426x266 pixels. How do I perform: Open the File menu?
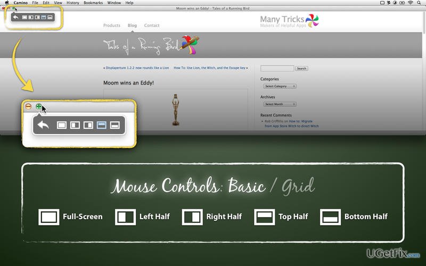(35, 3)
